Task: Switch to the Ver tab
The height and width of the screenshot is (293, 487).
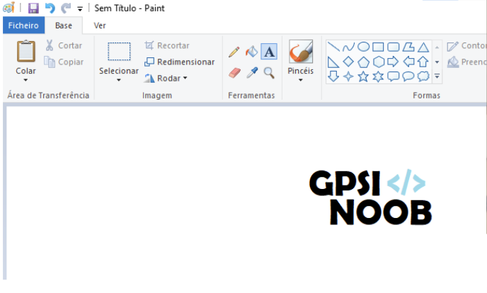Action: coord(100,25)
